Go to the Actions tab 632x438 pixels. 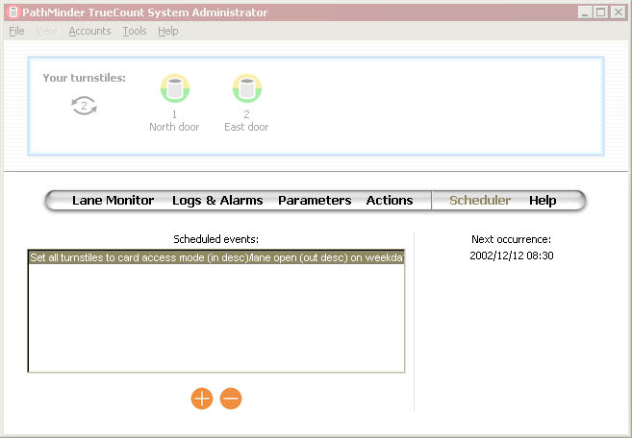pyautogui.click(x=390, y=201)
